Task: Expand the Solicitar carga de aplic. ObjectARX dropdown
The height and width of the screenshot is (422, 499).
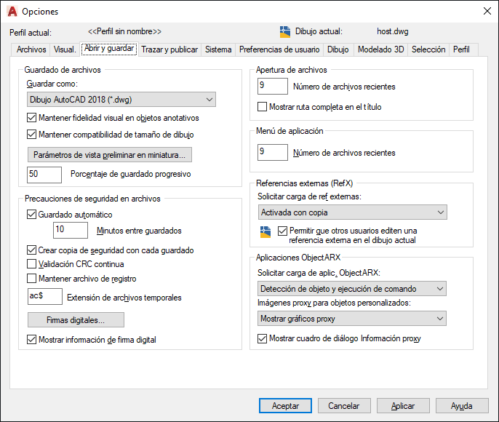Action: pos(352,289)
